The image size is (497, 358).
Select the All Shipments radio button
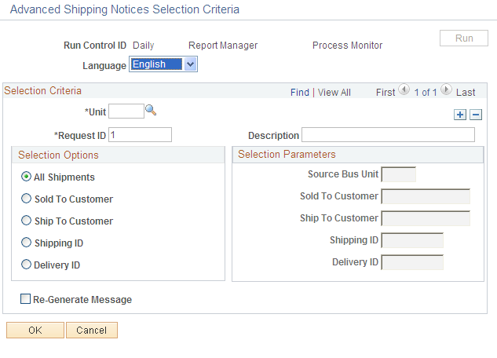[x=27, y=177]
